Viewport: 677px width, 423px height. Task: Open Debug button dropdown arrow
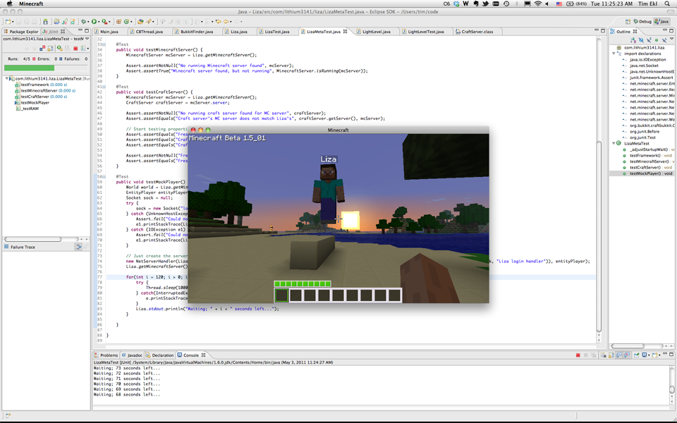point(88,22)
